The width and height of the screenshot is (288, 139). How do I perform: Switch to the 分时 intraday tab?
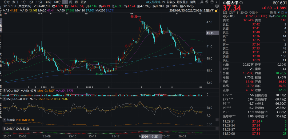coord(7,2)
